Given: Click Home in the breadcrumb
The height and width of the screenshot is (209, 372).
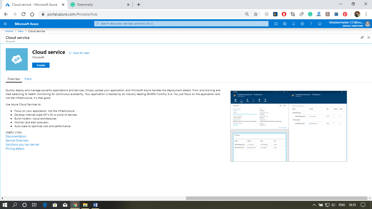Looking at the screenshot, I should pyautogui.click(x=9, y=31).
